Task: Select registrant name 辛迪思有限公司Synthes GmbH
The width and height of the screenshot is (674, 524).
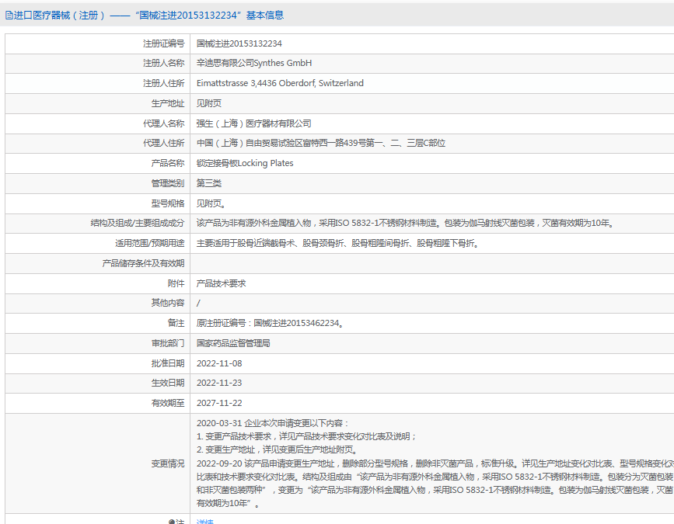Action: 254,63
